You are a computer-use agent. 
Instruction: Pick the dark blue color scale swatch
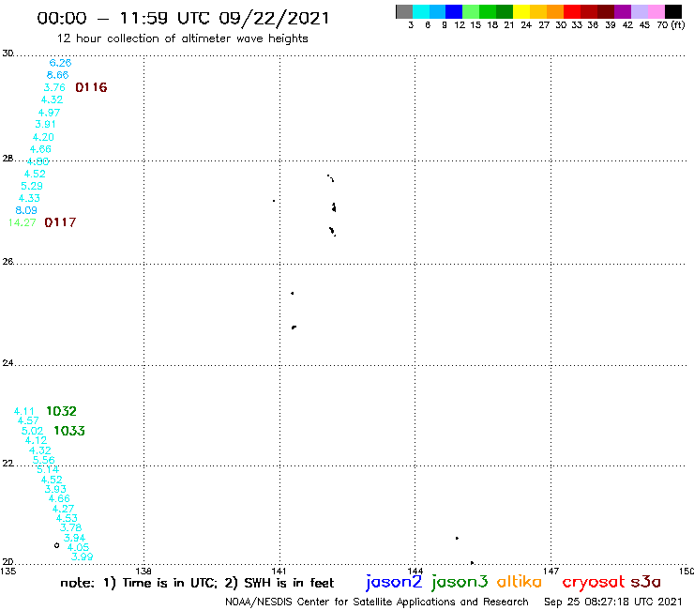(454, 11)
